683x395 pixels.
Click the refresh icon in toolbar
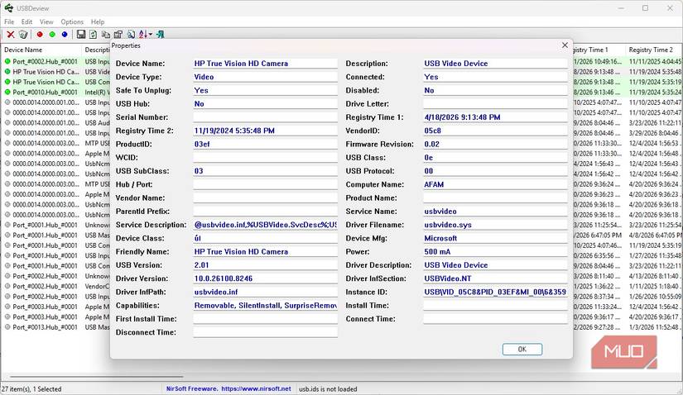click(94, 35)
